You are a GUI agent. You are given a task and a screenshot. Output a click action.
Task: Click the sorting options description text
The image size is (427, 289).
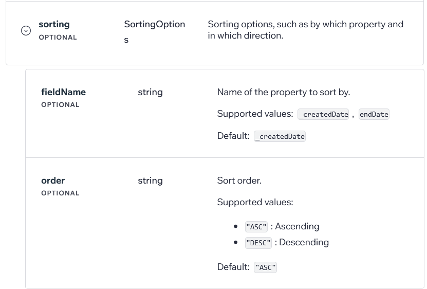(306, 30)
